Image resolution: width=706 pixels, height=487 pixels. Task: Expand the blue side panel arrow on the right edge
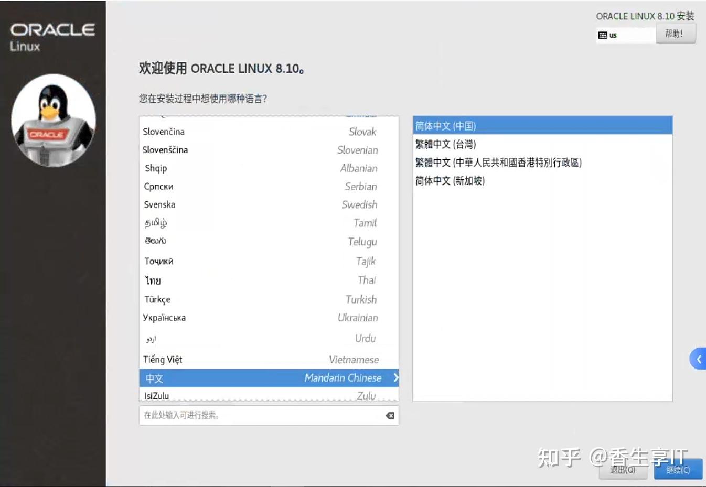(x=698, y=359)
